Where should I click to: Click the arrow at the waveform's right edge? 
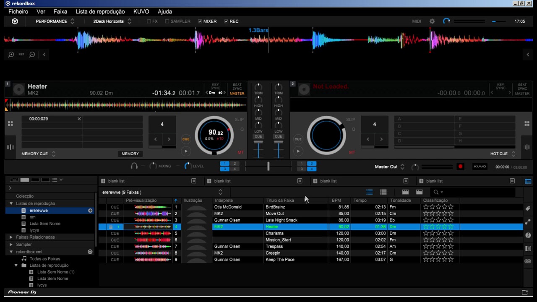point(528,55)
